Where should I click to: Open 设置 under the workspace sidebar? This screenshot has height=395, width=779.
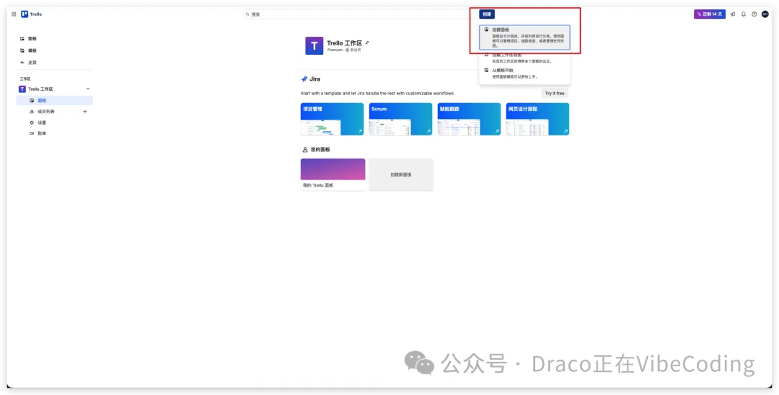coord(42,123)
